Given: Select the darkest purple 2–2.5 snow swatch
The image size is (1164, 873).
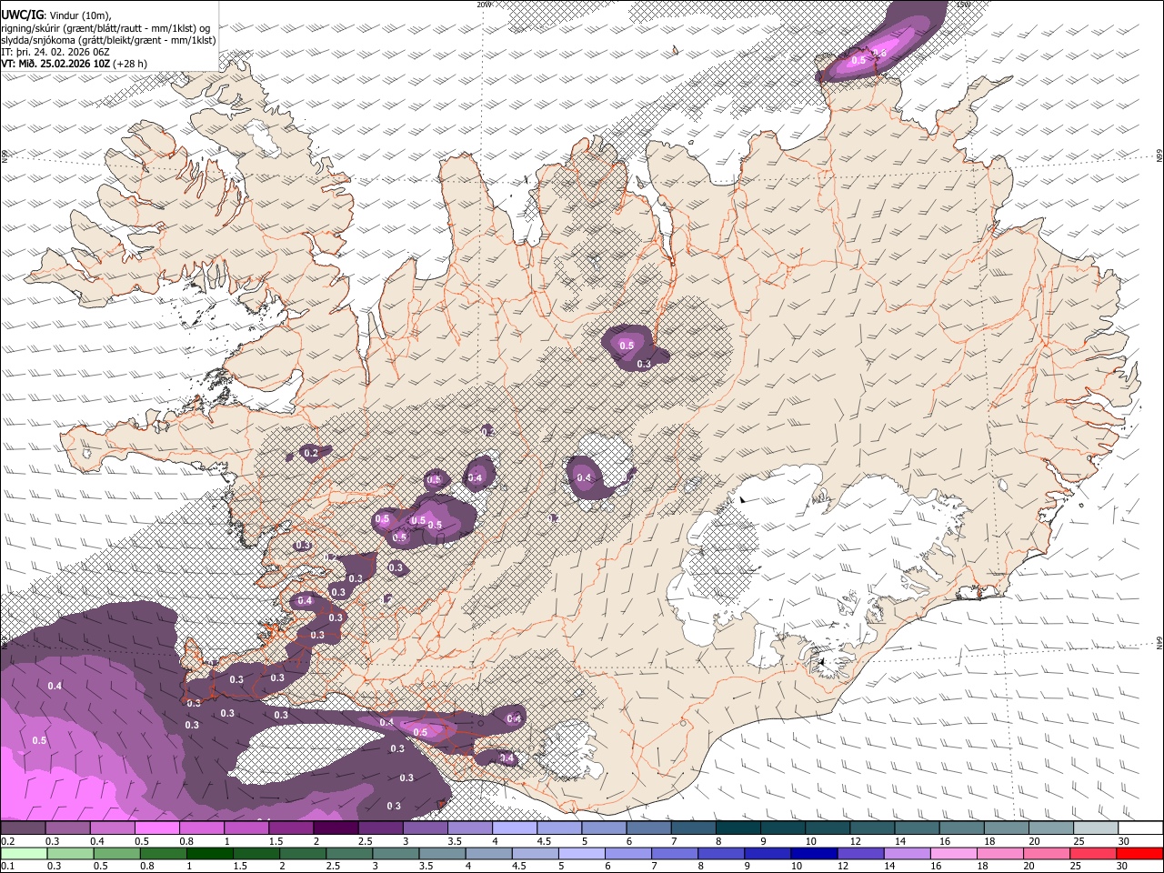Looking at the screenshot, I should pyautogui.click(x=336, y=828).
